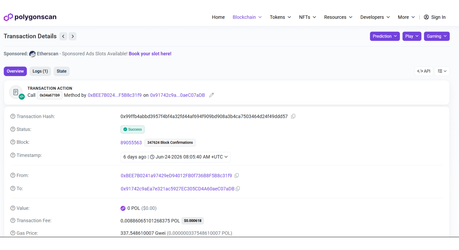Open the Developers menu
The image size is (459, 250).
[375, 17]
